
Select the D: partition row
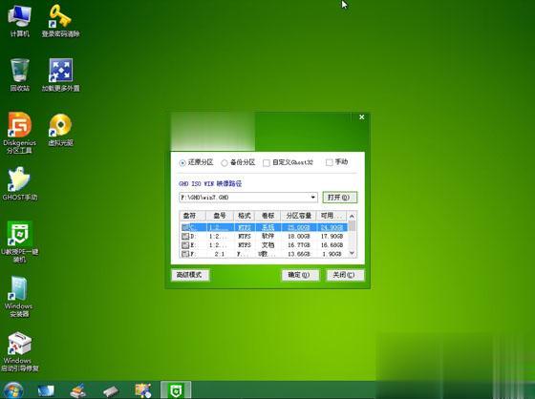click(264, 236)
